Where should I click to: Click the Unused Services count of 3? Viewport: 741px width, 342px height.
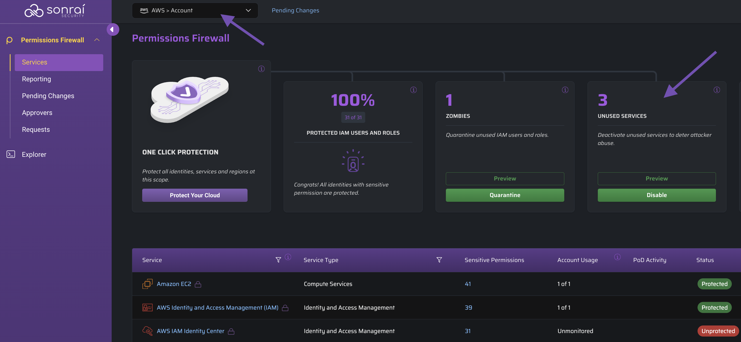[x=602, y=100]
